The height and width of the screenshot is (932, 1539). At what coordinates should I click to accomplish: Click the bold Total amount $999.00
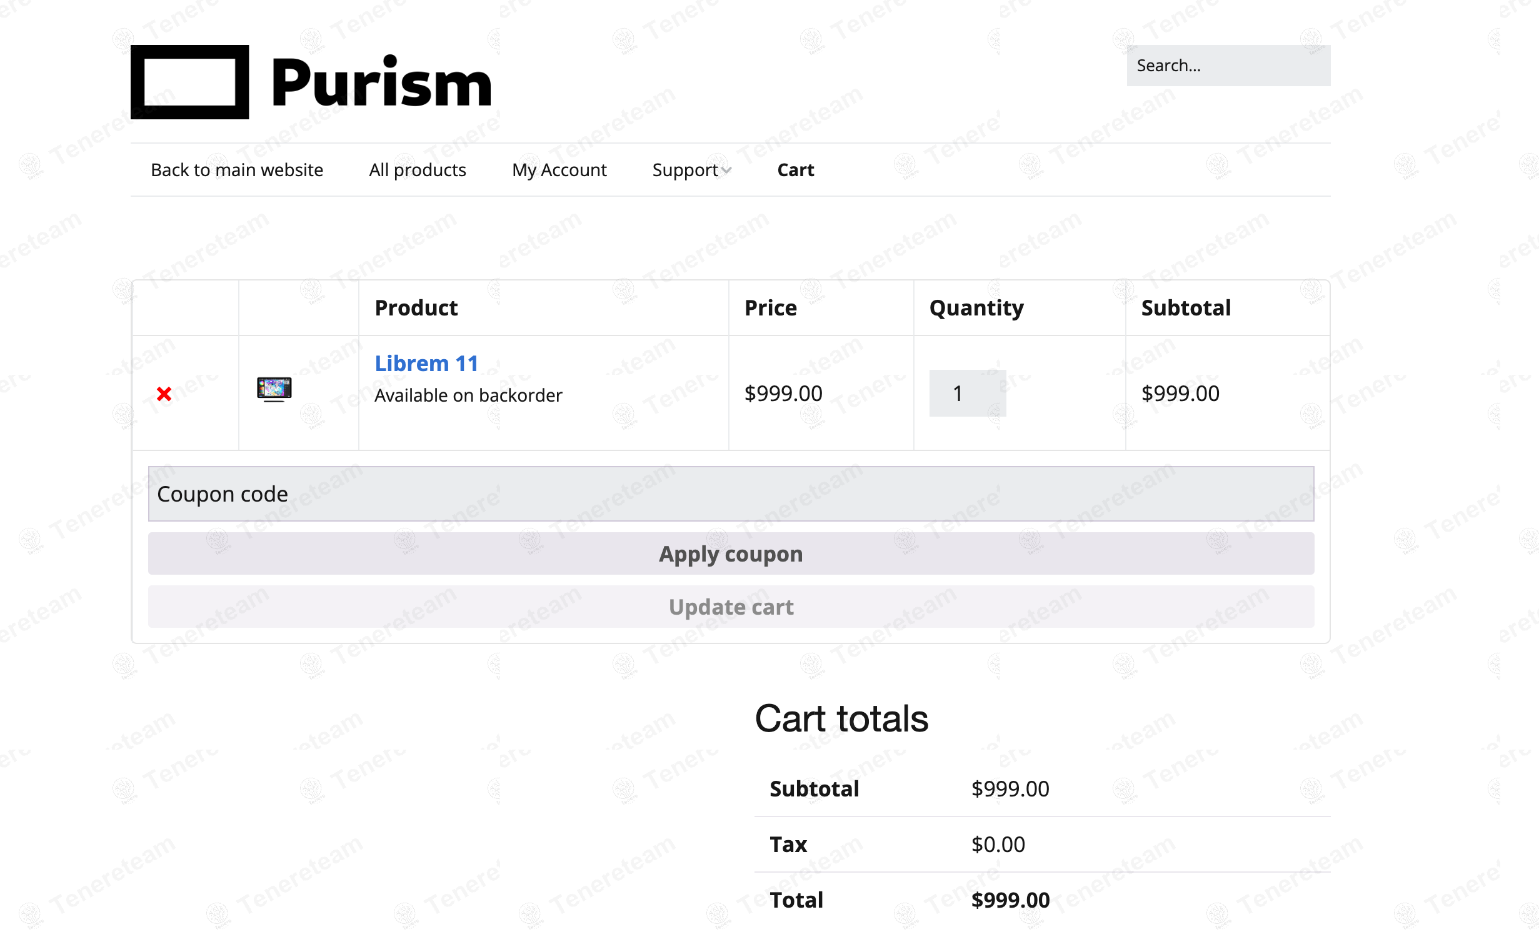(1010, 900)
